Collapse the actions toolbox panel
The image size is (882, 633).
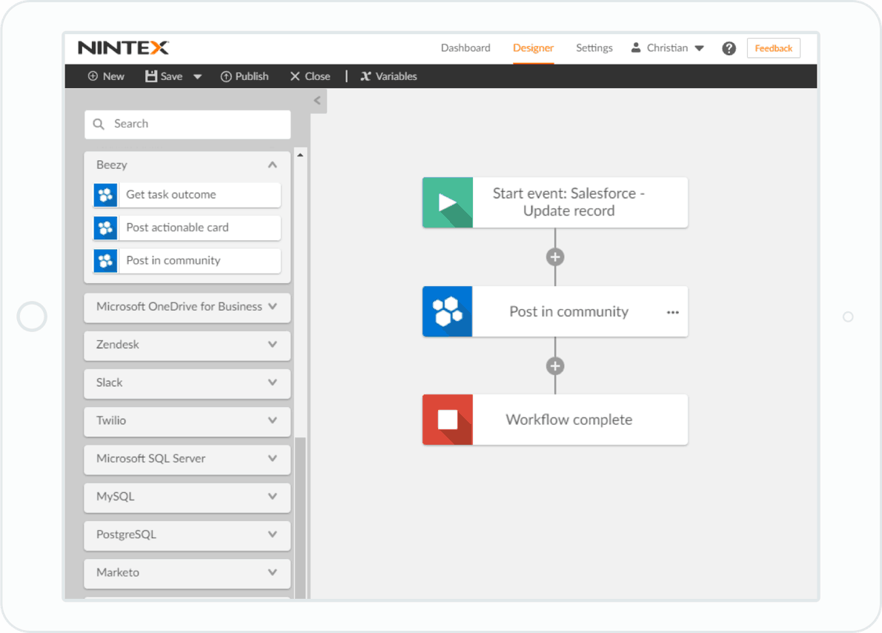click(x=318, y=101)
